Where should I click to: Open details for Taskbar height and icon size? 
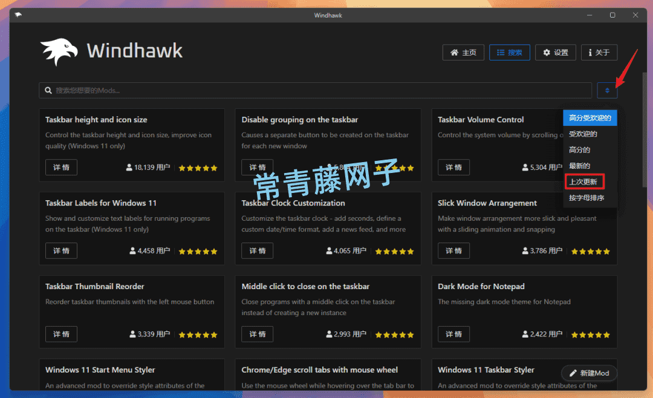click(61, 167)
